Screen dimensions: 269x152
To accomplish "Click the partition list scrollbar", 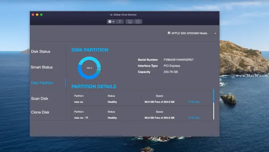I will tap(214, 104).
